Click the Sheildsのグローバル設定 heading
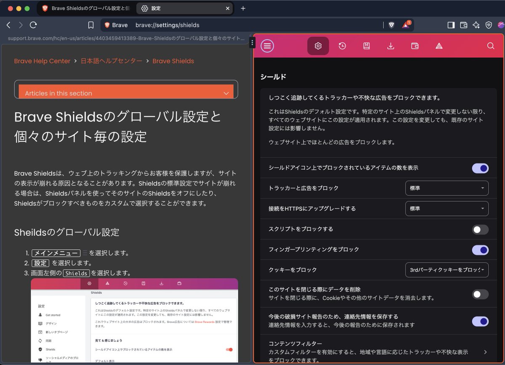This screenshot has width=505, height=365. click(x=66, y=232)
